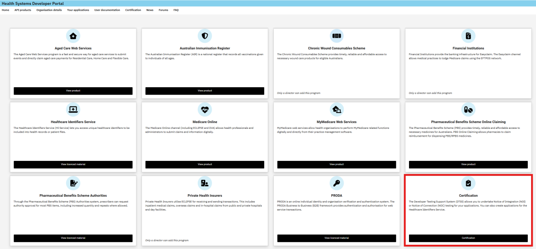
Task: Click the Australian Immunisation Register shield icon
Action: click(x=205, y=36)
